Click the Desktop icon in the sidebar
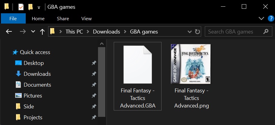This screenshot has height=125, width=275. click(18, 63)
